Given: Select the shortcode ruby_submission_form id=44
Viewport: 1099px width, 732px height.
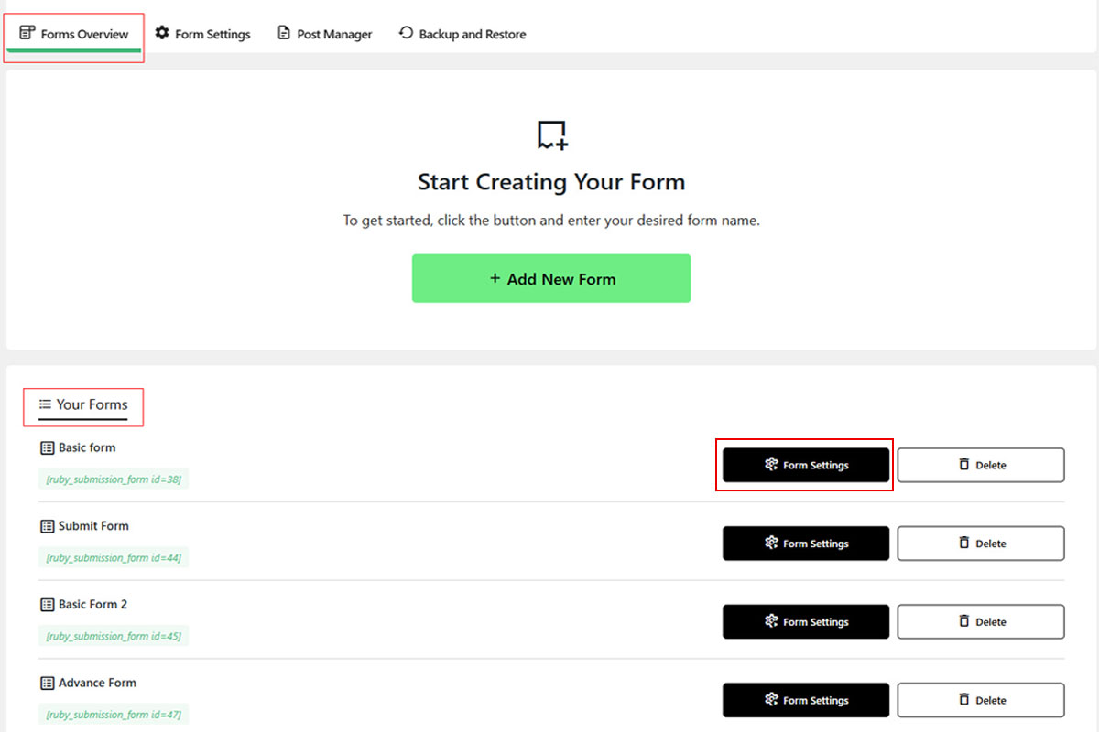Looking at the screenshot, I should (x=114, y=557).
